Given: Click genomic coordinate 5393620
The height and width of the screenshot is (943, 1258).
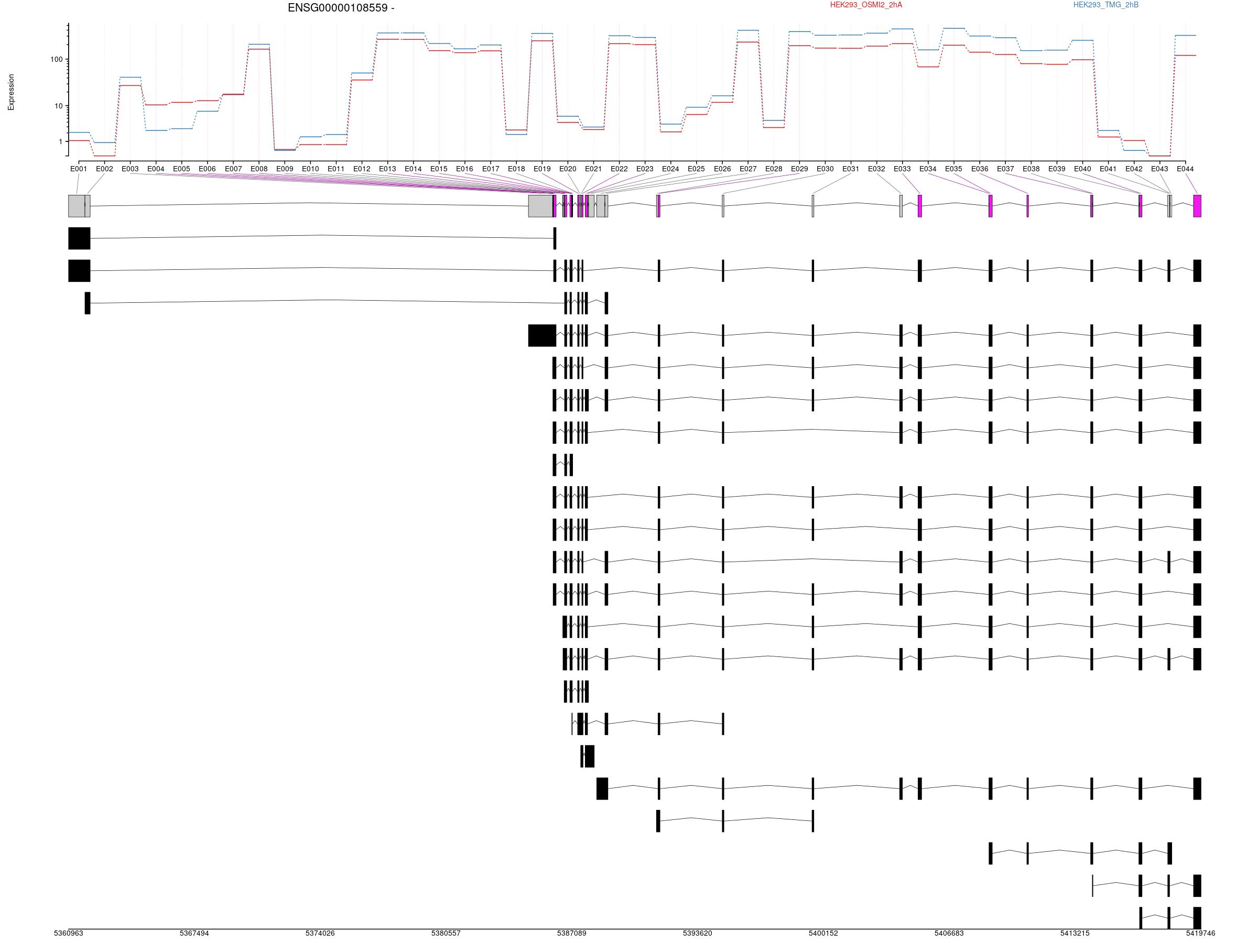Looking at the screenshot, I should click(697, 934).
